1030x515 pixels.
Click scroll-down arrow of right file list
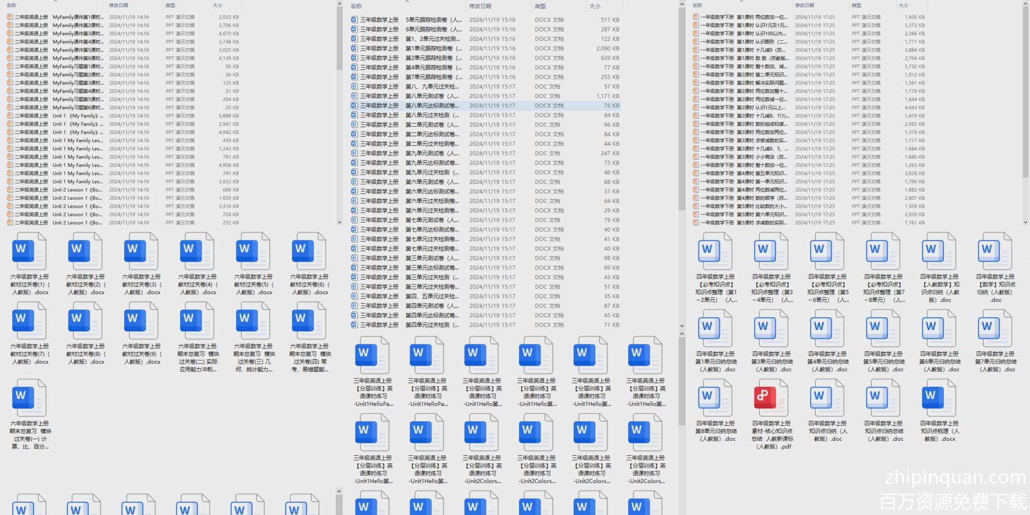click(1025, 222)
